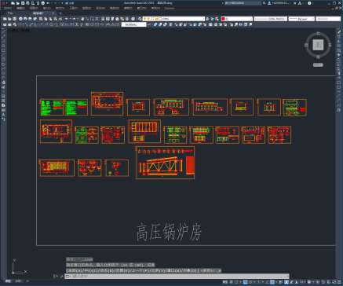
Task: Click the Plot printer icon in the standard toolbar
Action: pyautogui.click(x=20, y=19)
